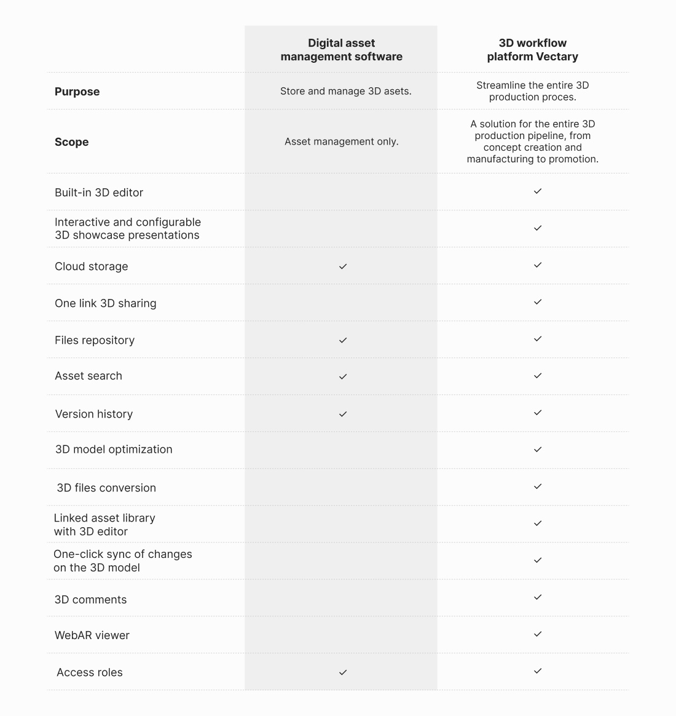Image resolution: width=676 pixels, height=716 pixels.
Task: Click the Vectary checkmark for One-click sync of changes
Action: pos(538,560)
